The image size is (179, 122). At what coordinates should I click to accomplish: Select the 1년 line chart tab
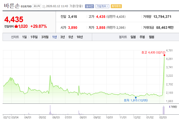coord(54,37)
